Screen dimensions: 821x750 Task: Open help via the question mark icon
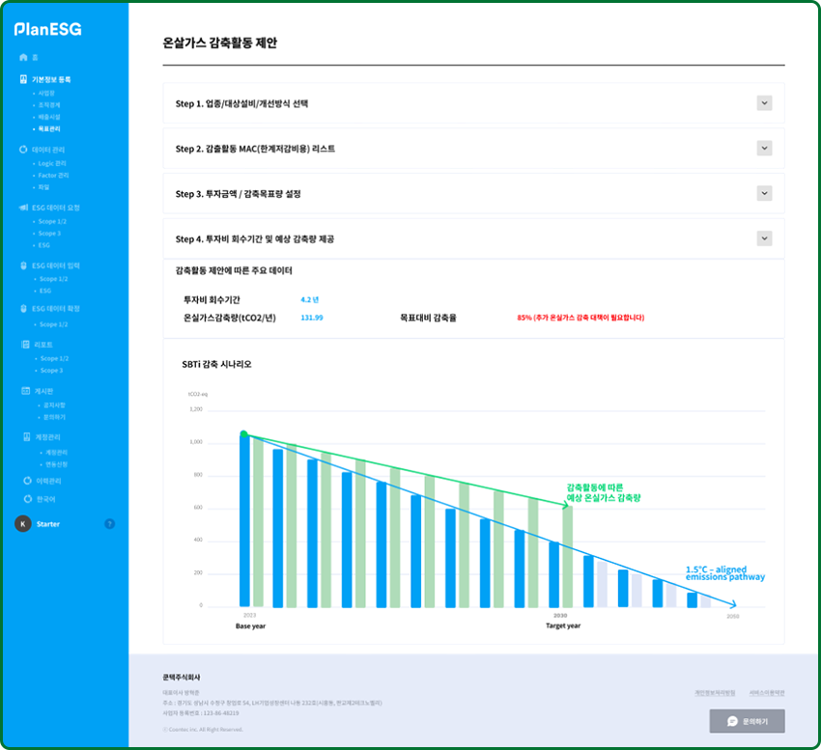109,524
